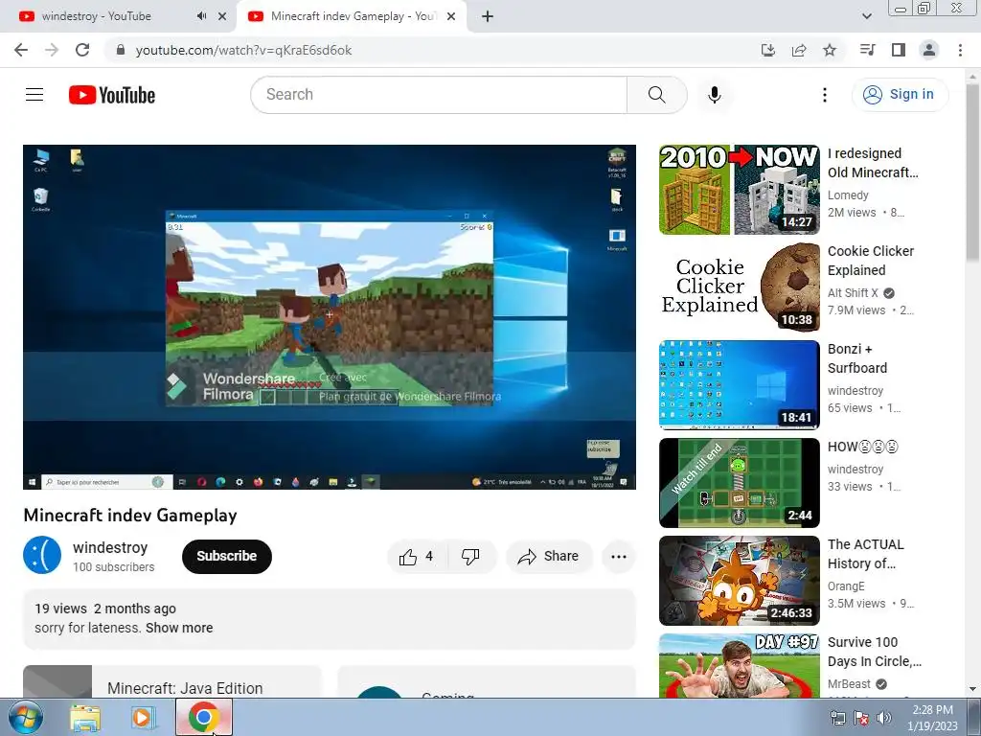Click Chrome icon in taskbar
981x736 pixels.
coord(203,718)
